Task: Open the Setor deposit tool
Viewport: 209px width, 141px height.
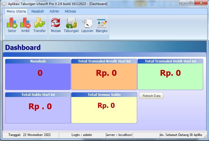Action: (12, 25)
